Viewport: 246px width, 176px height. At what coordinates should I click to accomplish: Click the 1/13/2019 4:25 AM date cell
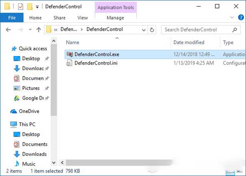(x=194, y=63)
